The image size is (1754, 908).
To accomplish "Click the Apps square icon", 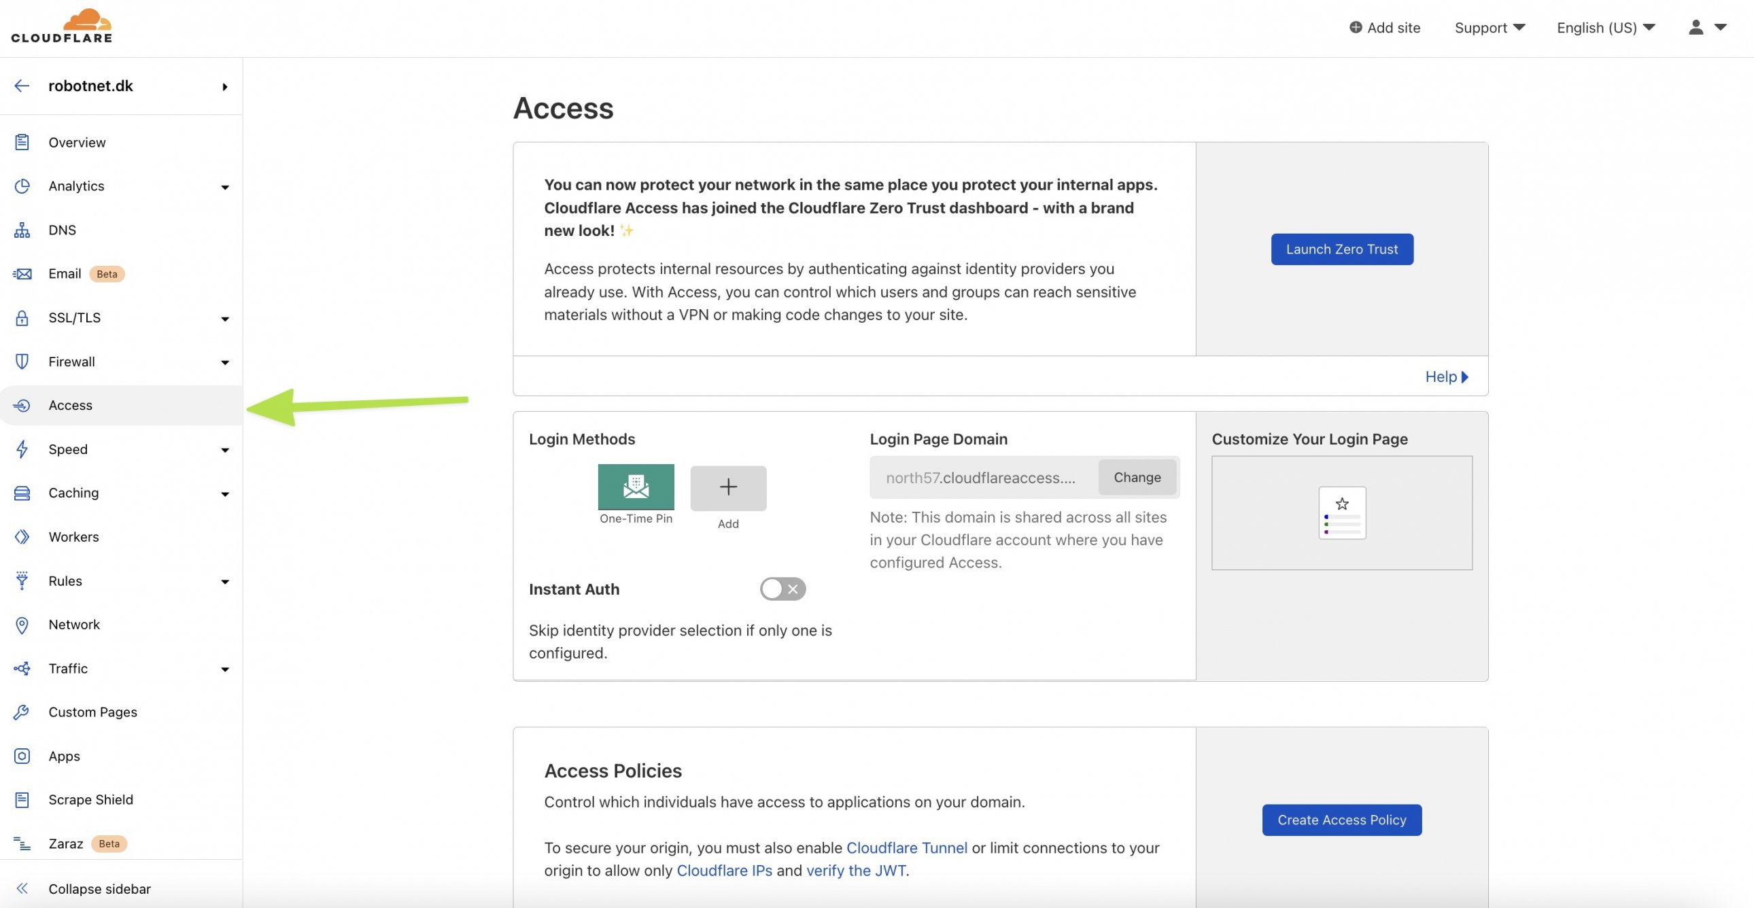I will (x=22, y=756).
